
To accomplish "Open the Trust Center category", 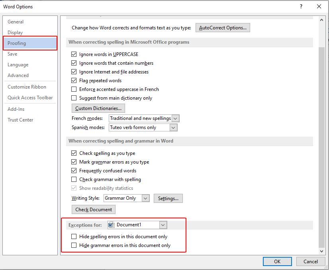I will point(30,120).
